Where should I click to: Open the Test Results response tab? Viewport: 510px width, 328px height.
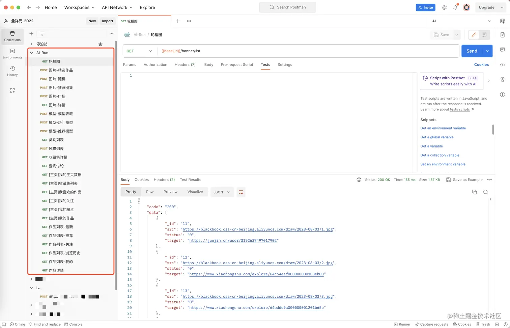coord(190,180)
